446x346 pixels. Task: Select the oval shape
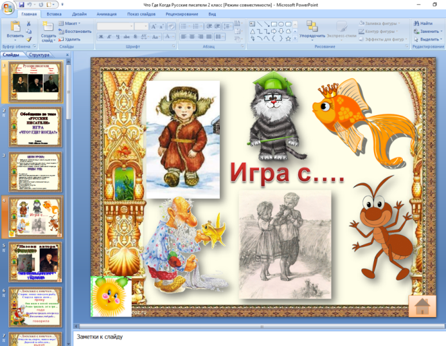(281, 24)
